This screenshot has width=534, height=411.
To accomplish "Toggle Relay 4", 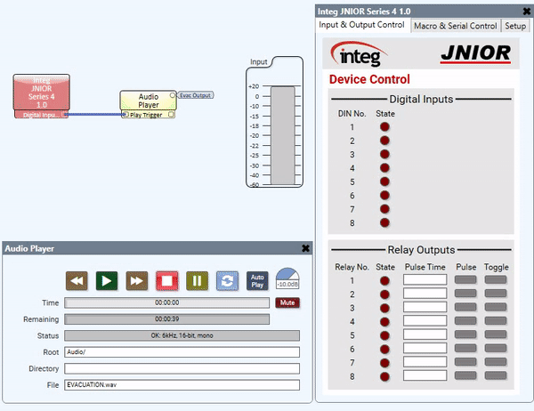I will (x=496, y=321).
